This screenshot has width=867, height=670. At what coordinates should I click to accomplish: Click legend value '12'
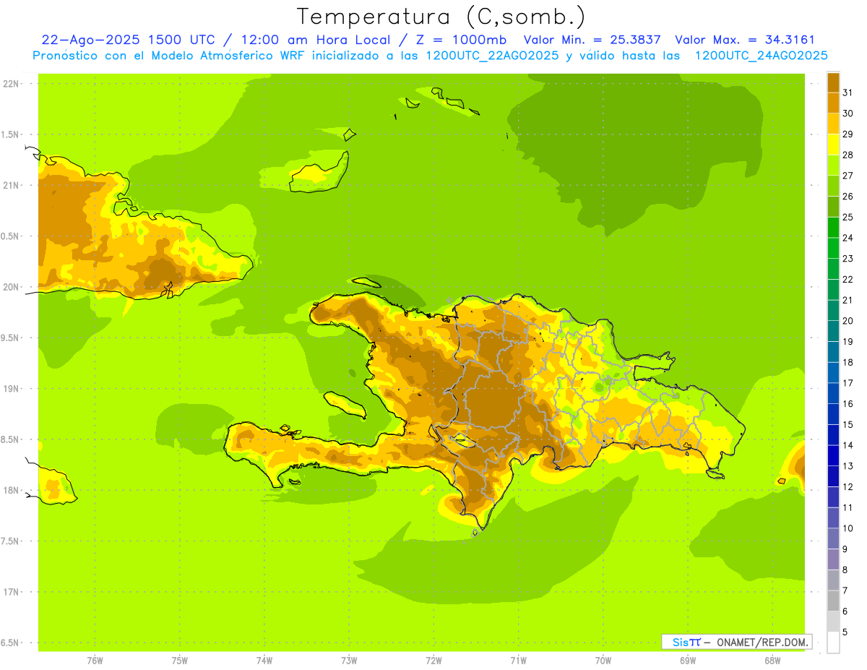pos(848,486)
